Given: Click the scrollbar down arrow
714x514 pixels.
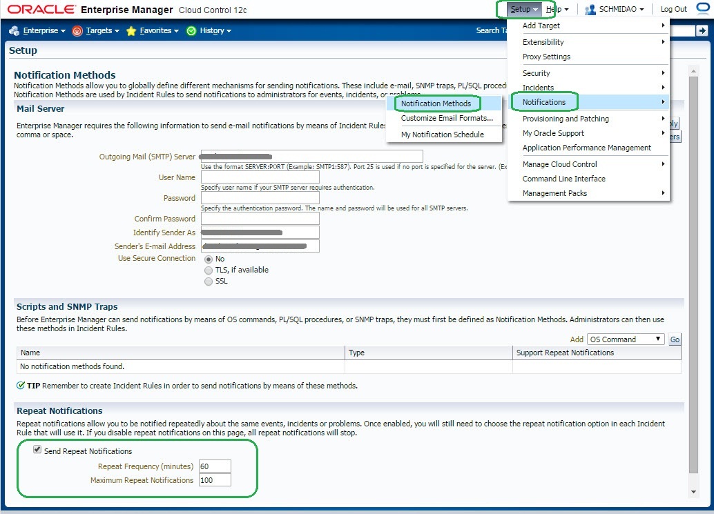Looking at the screenshot, I should click(694, 491).
